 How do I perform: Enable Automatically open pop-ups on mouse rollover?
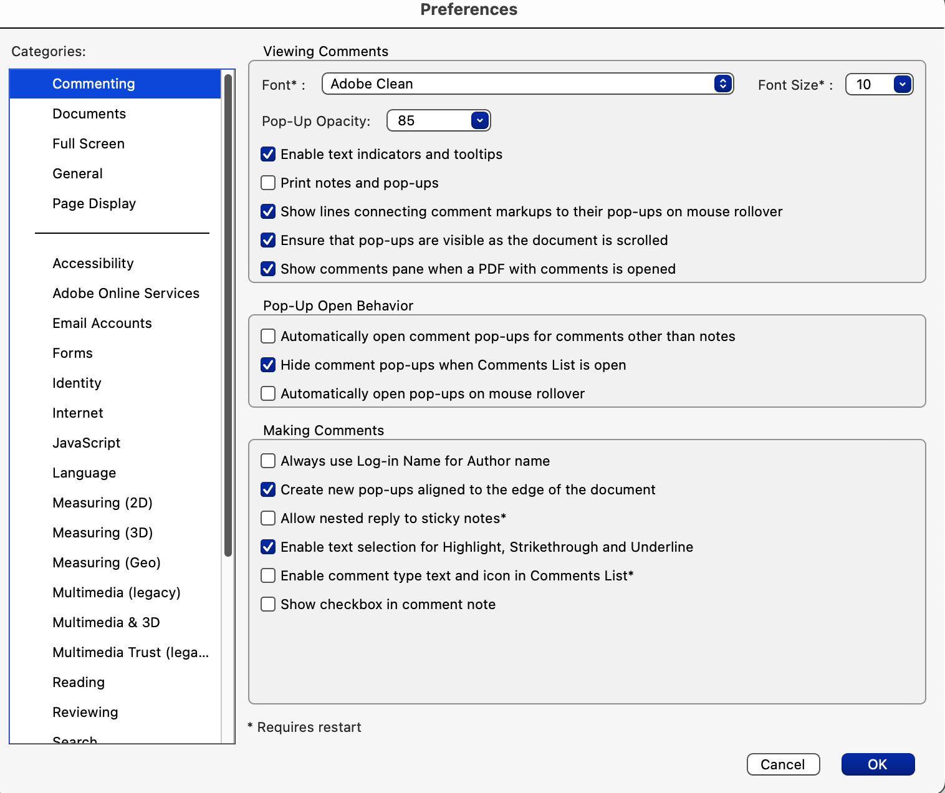(x=268, y=393)
